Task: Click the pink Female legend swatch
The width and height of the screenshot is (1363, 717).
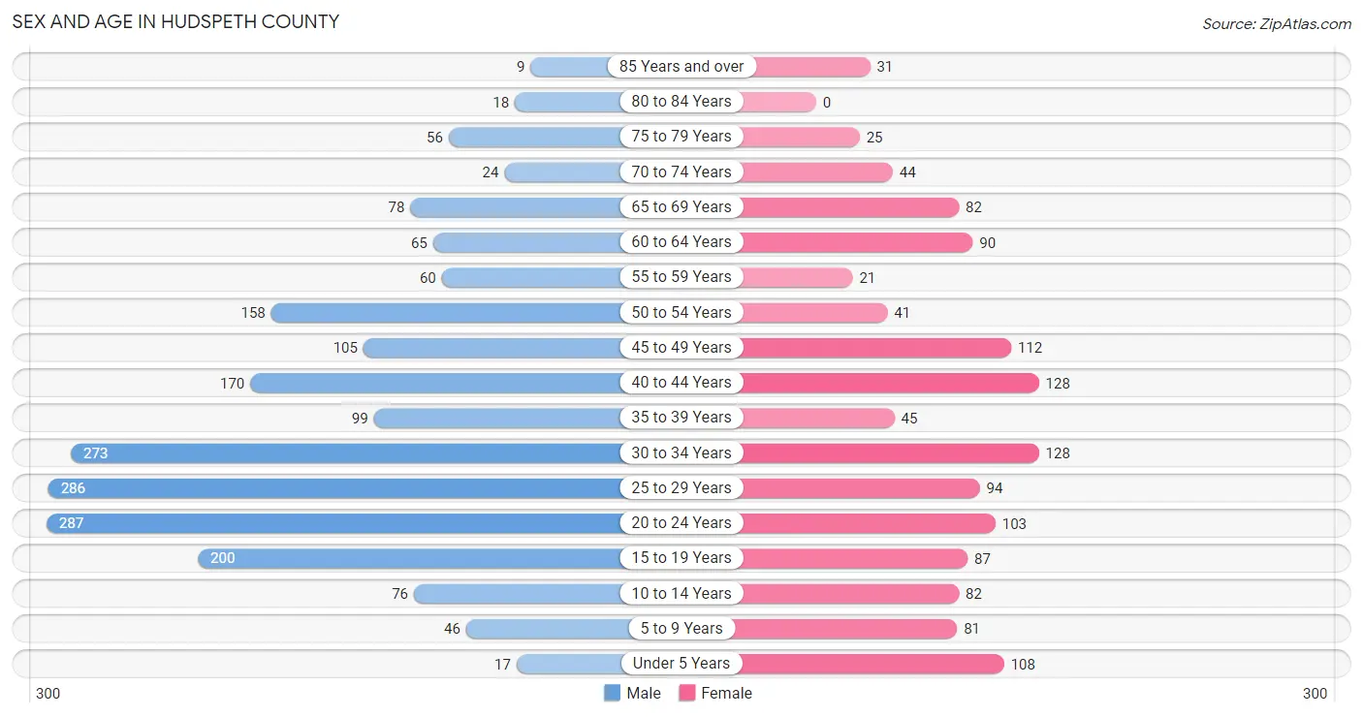Action: [687, 693]
